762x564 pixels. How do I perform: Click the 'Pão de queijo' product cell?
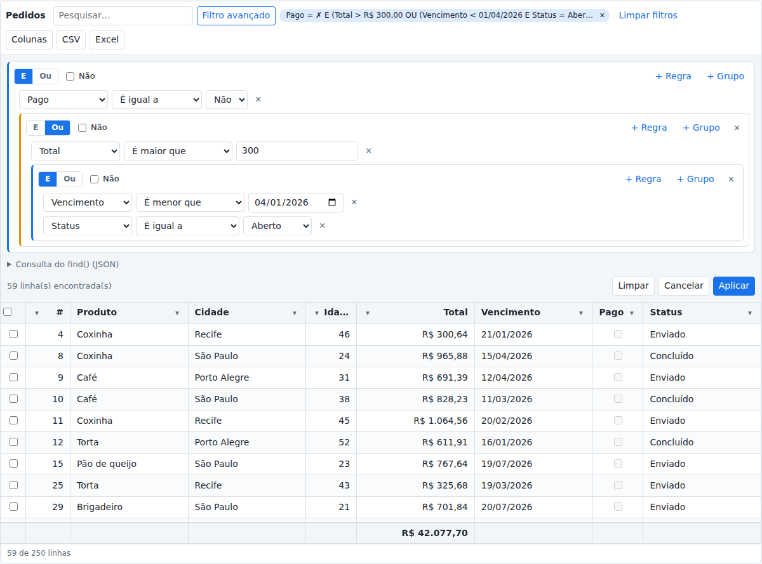pos(129,464)
